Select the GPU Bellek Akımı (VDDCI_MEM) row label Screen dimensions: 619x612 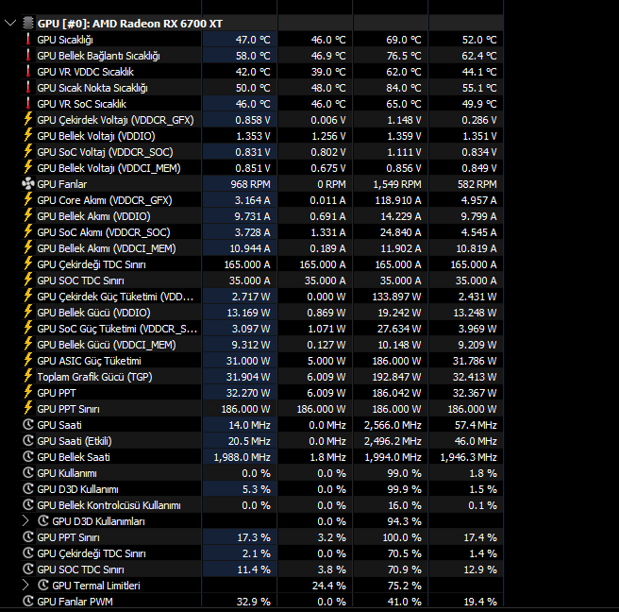pos(107,248)
